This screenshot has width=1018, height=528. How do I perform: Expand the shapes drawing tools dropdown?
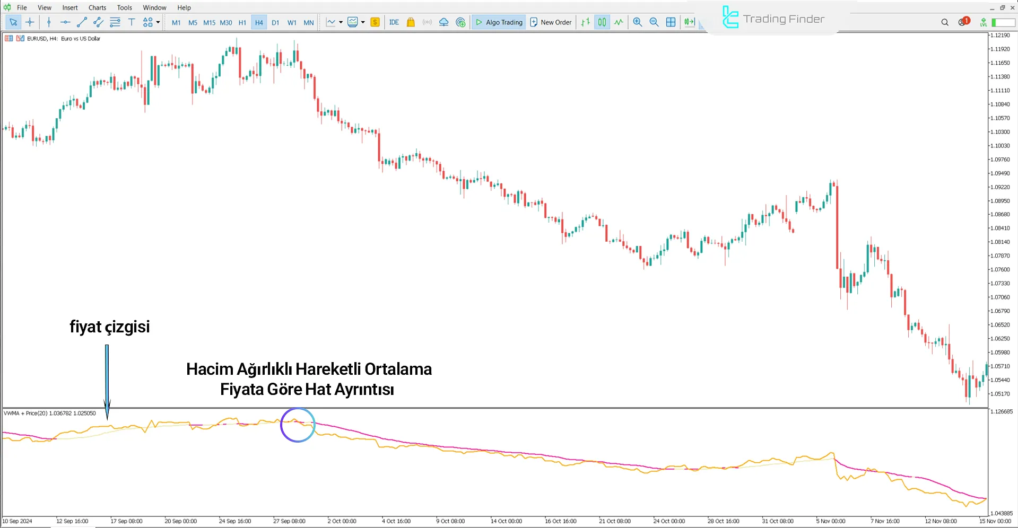tap(158, 22)
